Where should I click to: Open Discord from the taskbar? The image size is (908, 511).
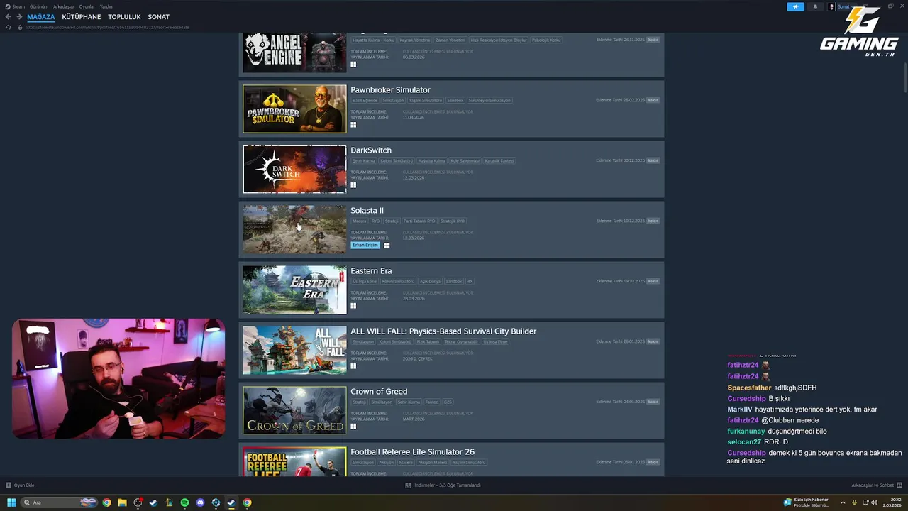[200, 502]
